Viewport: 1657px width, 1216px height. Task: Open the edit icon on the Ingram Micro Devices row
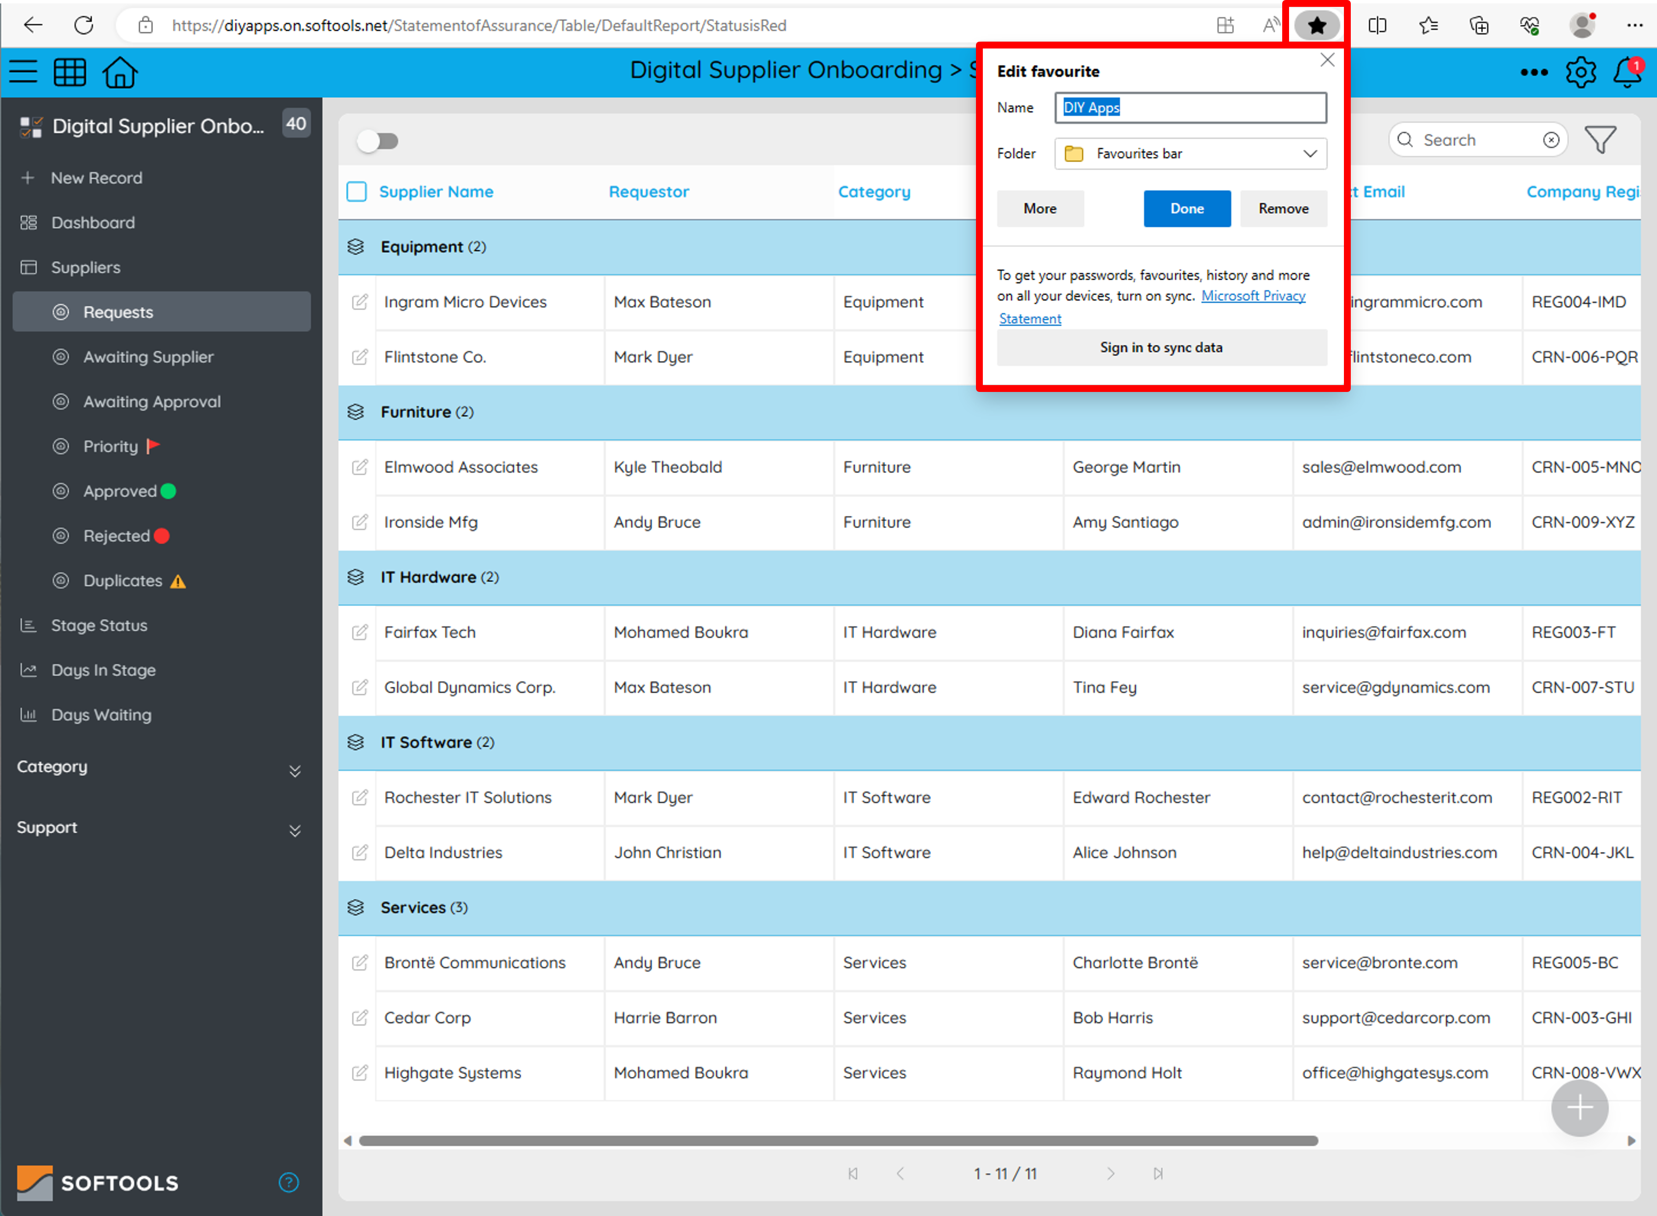[x=359, y=302]
